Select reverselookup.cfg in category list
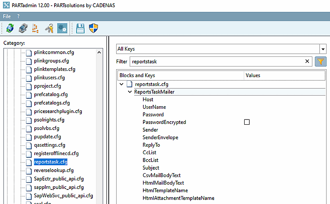 [x=54, y=170]
